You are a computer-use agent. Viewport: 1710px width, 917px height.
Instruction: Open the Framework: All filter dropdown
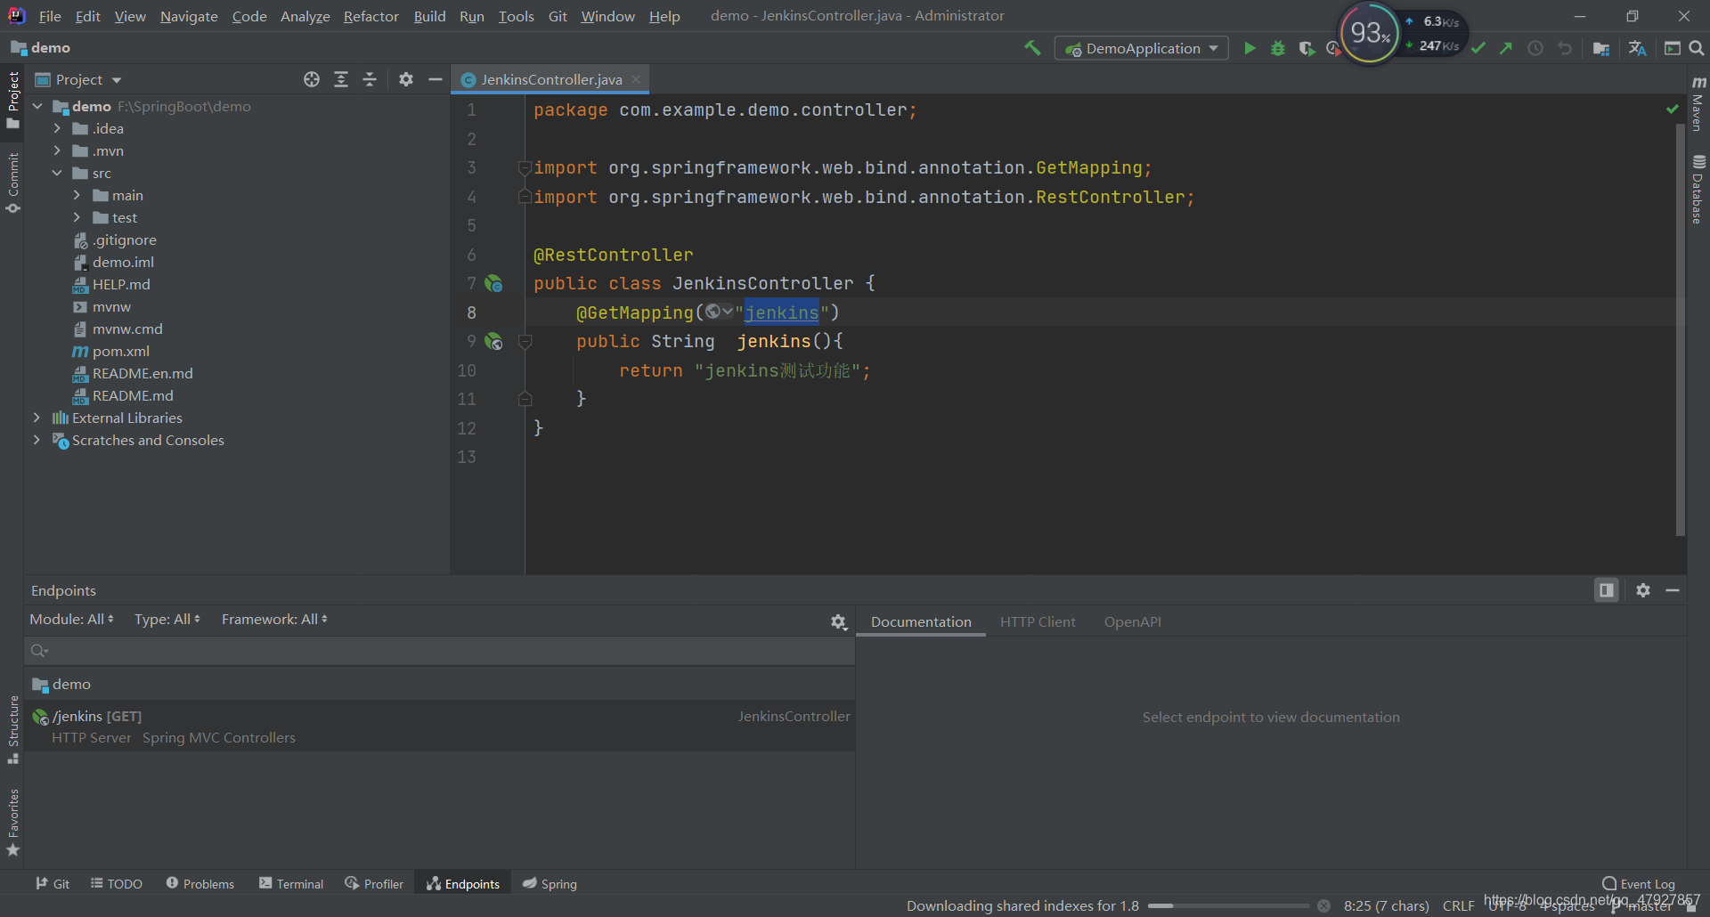point(274,620)
